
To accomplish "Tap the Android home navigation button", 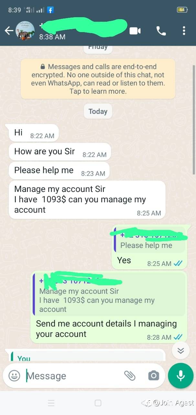I will [x=98, y=403].
